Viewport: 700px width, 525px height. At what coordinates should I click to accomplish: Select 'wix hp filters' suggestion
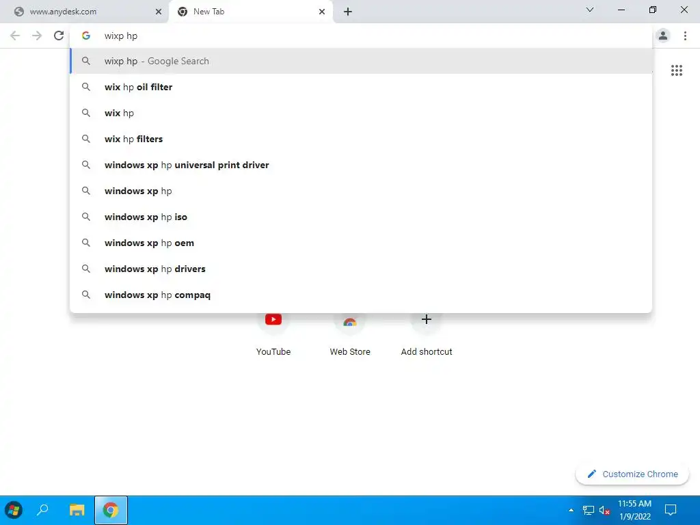click(361, 139)
